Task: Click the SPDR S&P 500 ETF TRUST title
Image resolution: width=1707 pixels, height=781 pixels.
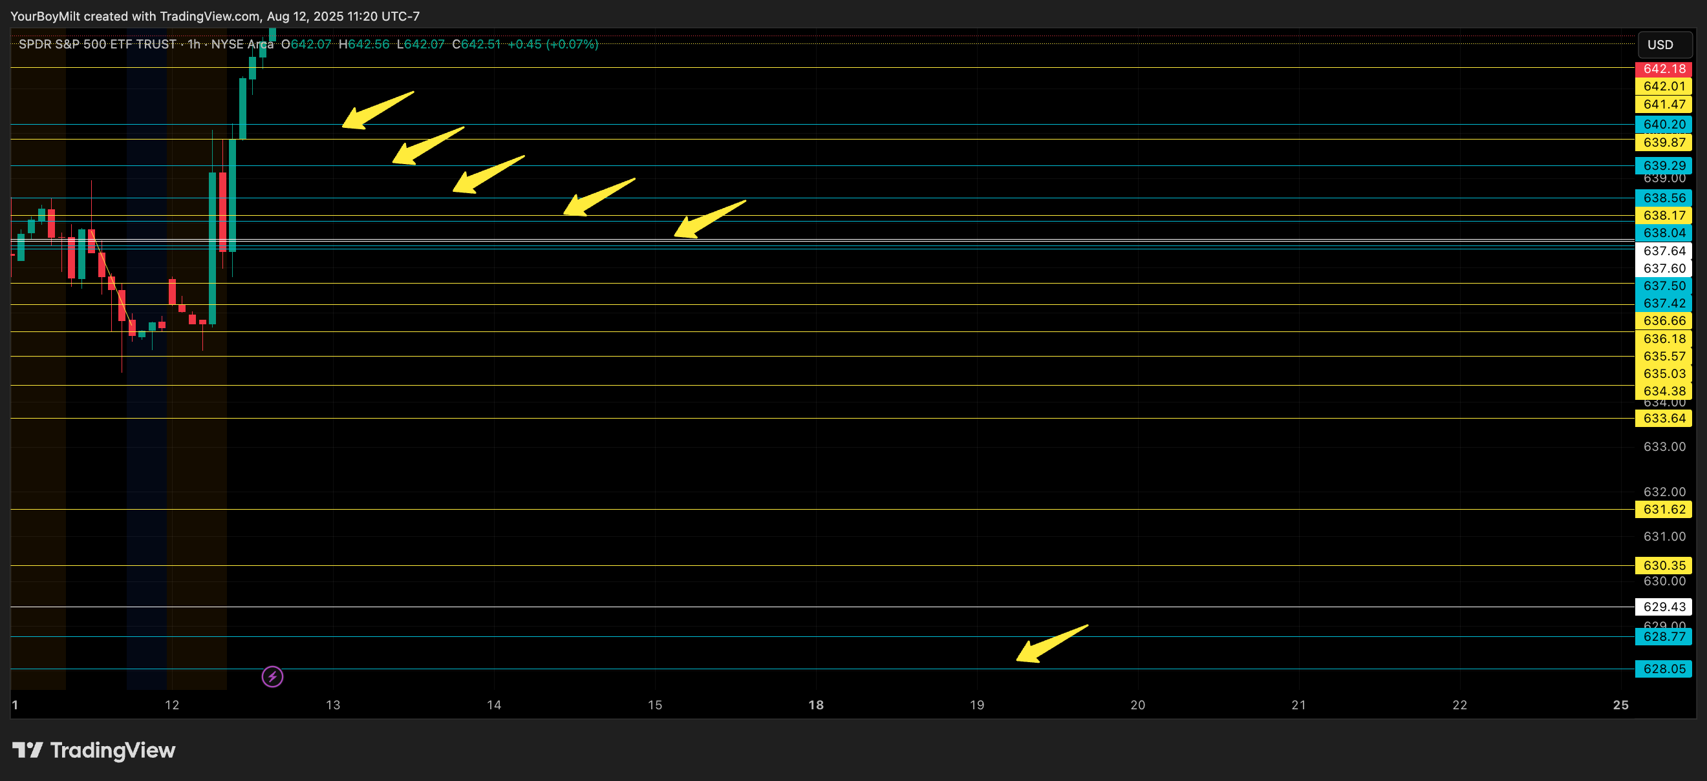Action: [98, 45]
